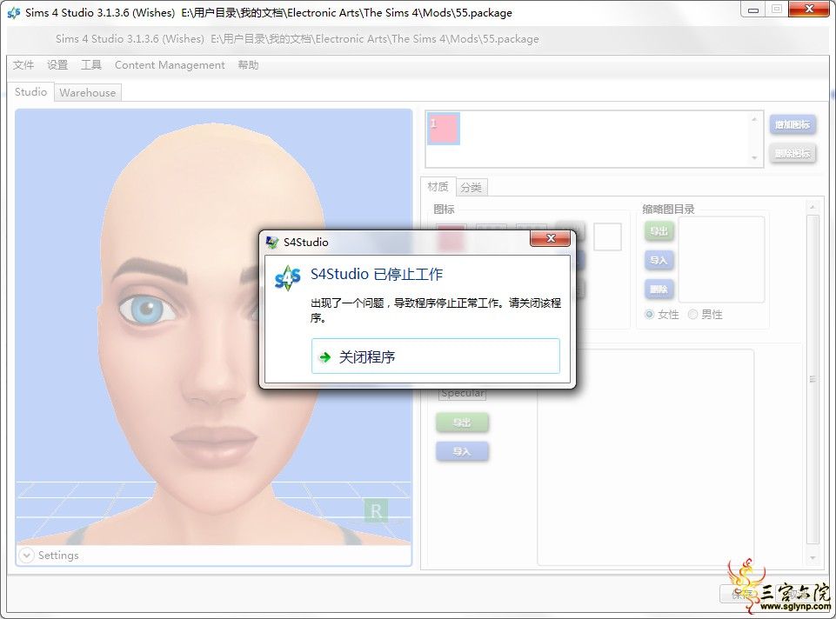Click the blue 导入 button below Specular

pyautogui.click(x=462, y=452)
